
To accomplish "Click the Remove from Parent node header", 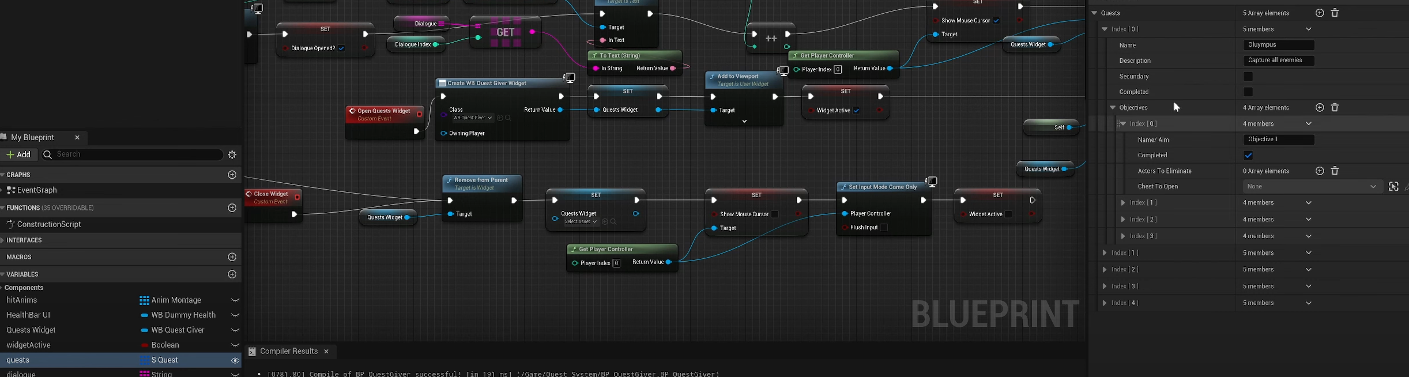I will point(482,183).
